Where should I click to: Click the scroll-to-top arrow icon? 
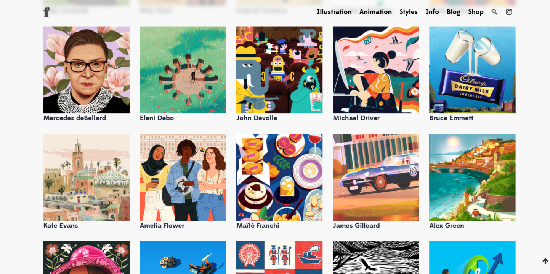click(x=545, y=261)
